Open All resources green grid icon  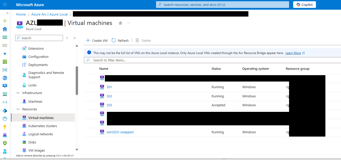pyautogui.click(x=5, y=62)
